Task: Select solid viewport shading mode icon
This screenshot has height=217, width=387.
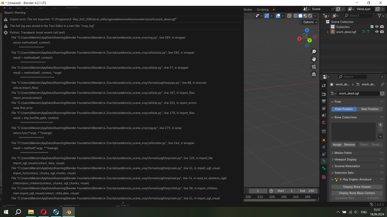Action: click(300, 16)
